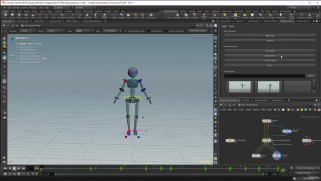Add an Environment Light from shelf

click(235, 16)
